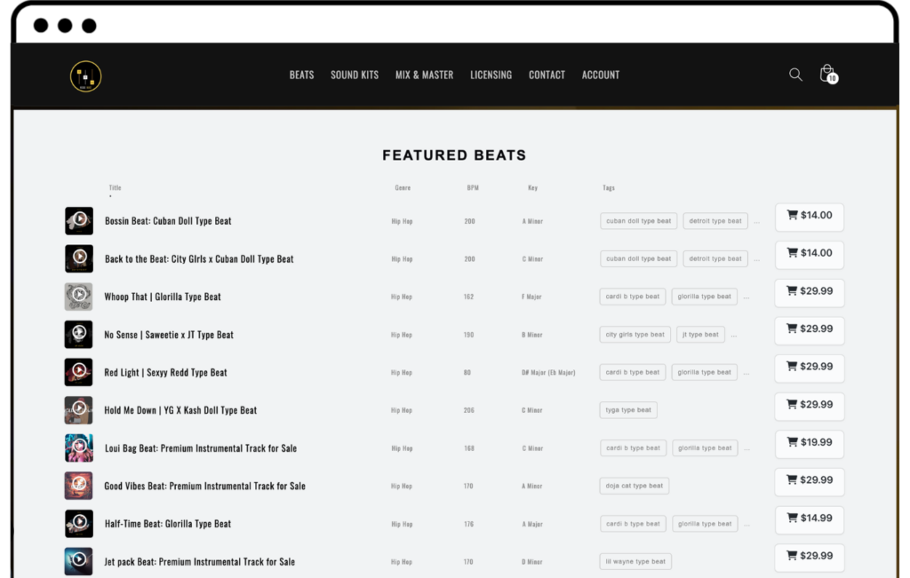Viewport: 910px width, 578px height.
Task: Click the Key column header
Action: [x=533, y=188]
